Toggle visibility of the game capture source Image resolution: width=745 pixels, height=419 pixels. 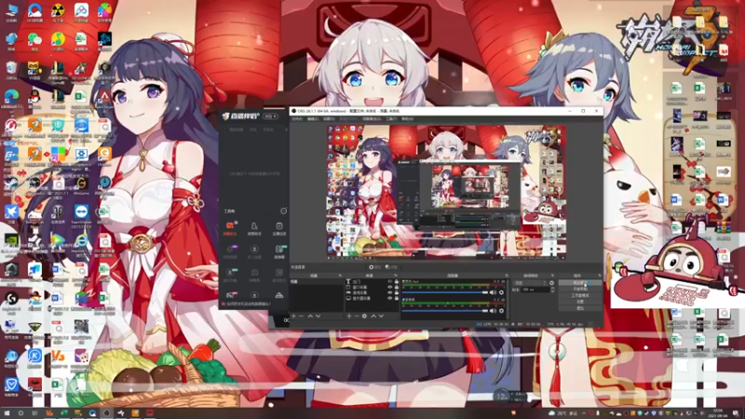[390, 292]
